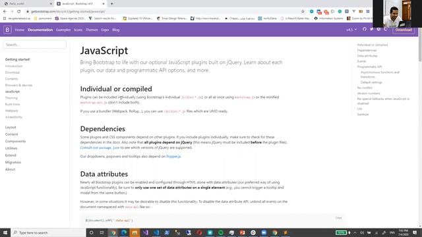Open a new browser tab with plus button
This screenshot has height=237, width=422.
tap(111, 4)
